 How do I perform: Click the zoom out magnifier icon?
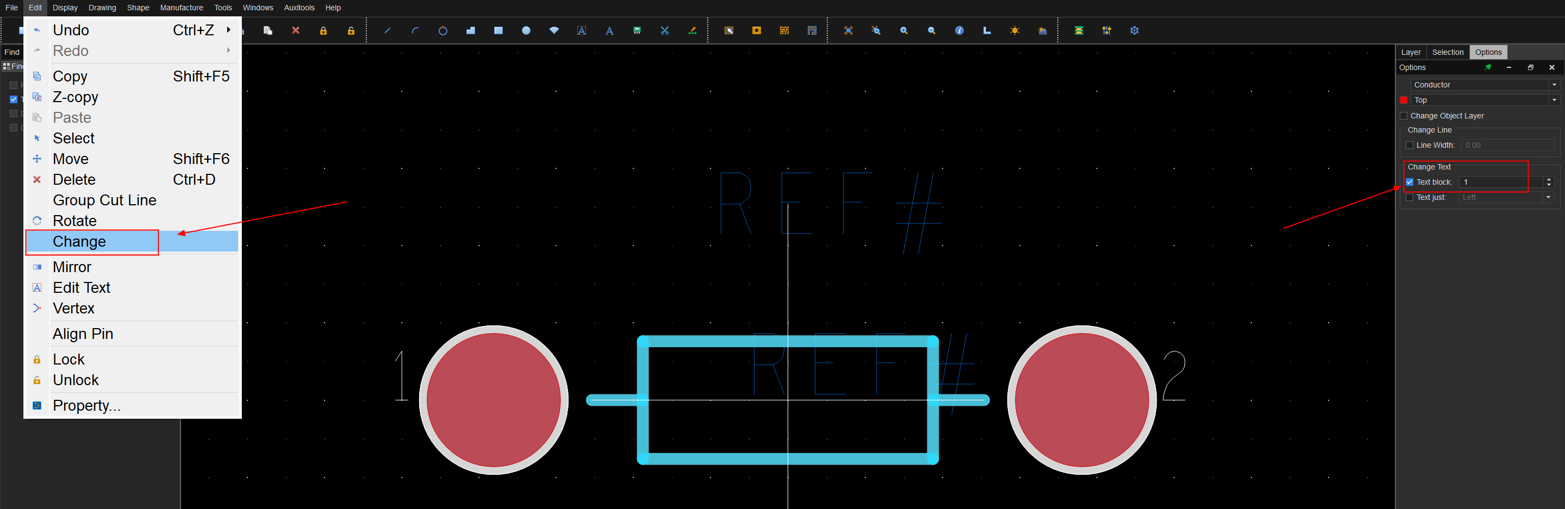(x=931, y=30)
